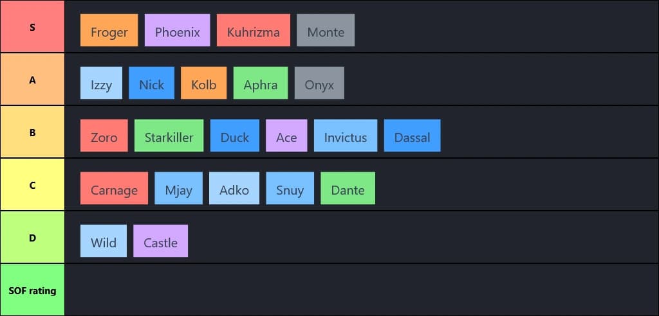Select the green Starkiller tile
The width and height of the screenshot is (659, 316).
pos(169,136)
